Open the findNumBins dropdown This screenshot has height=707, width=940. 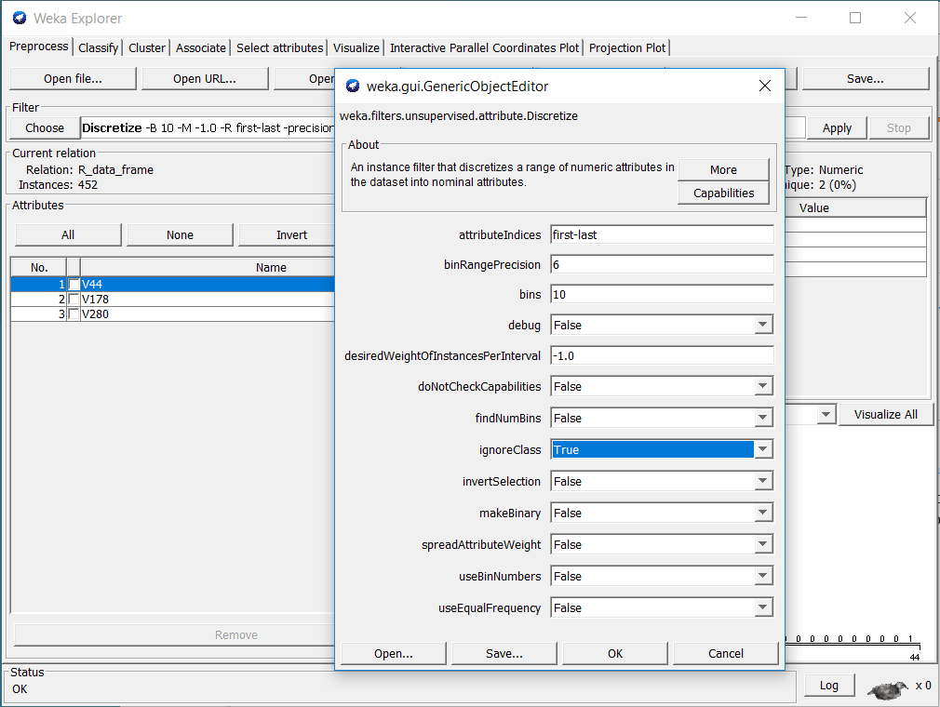coord(762,419)
